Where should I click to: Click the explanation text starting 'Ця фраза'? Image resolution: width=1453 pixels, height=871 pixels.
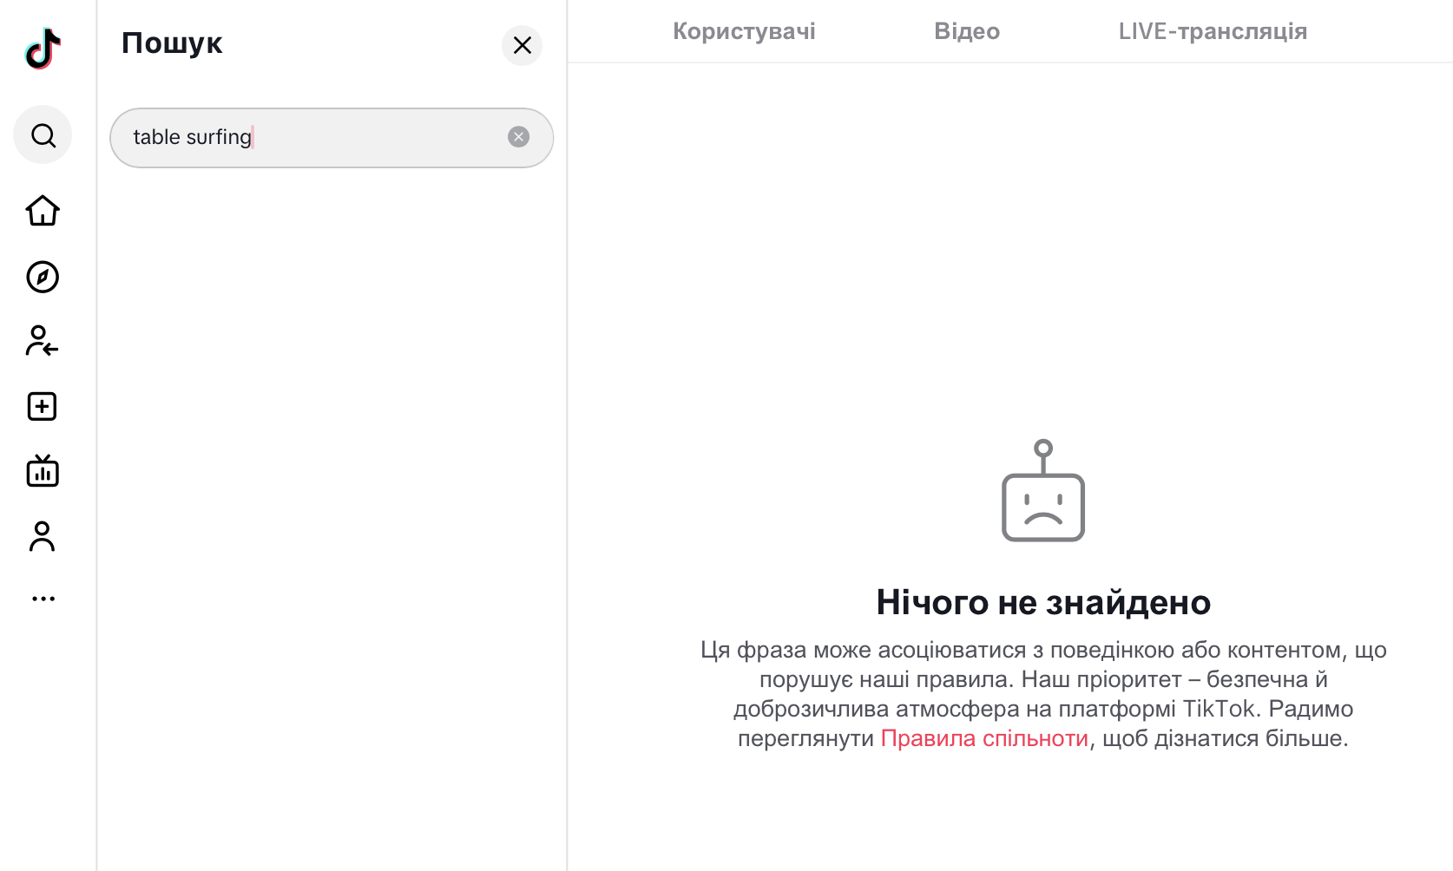point(1043,679)
